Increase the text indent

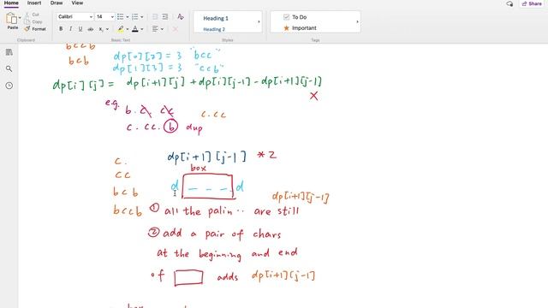point(165,17)
